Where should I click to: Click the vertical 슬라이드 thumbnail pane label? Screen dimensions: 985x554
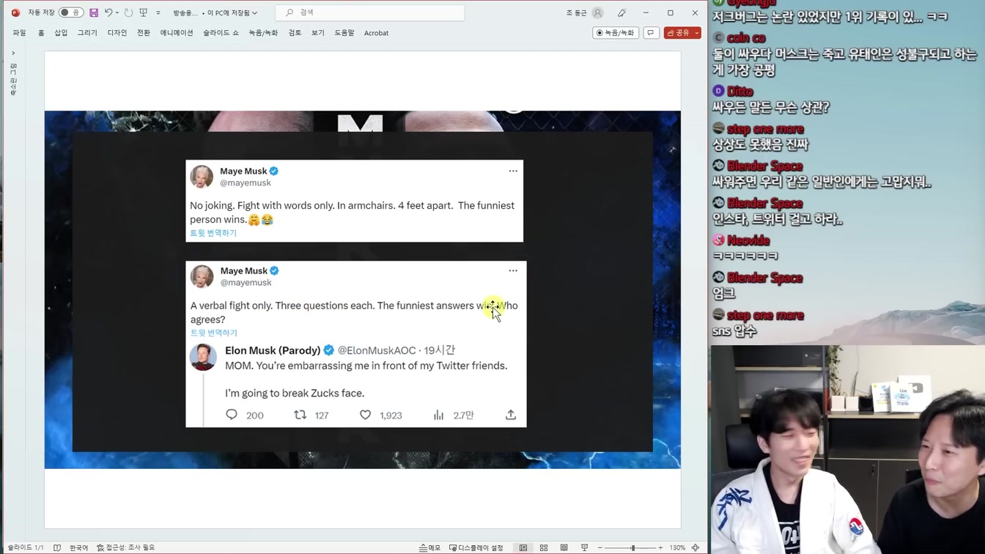[x=13, y=79]
